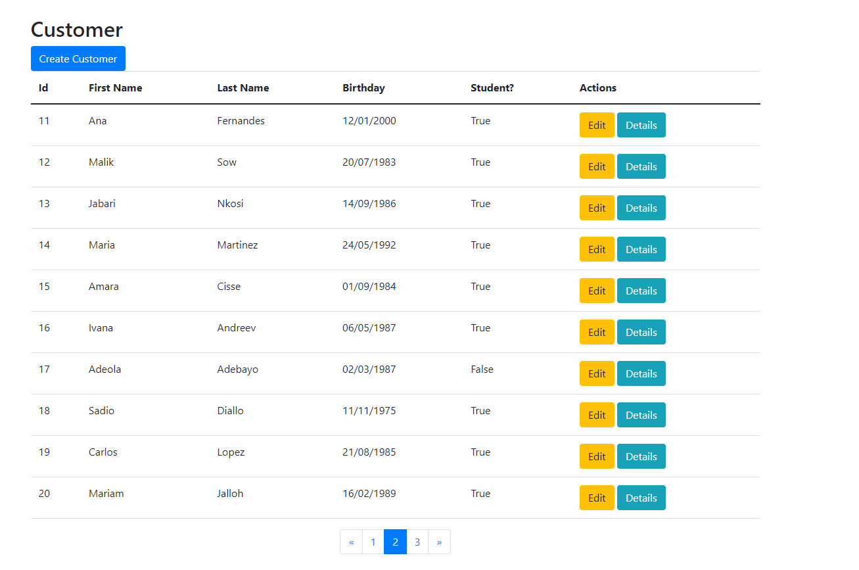Viewport: 859px width, 570px height.
Task: View Details for Jabari Nkosi
Action: click(641, 208)
